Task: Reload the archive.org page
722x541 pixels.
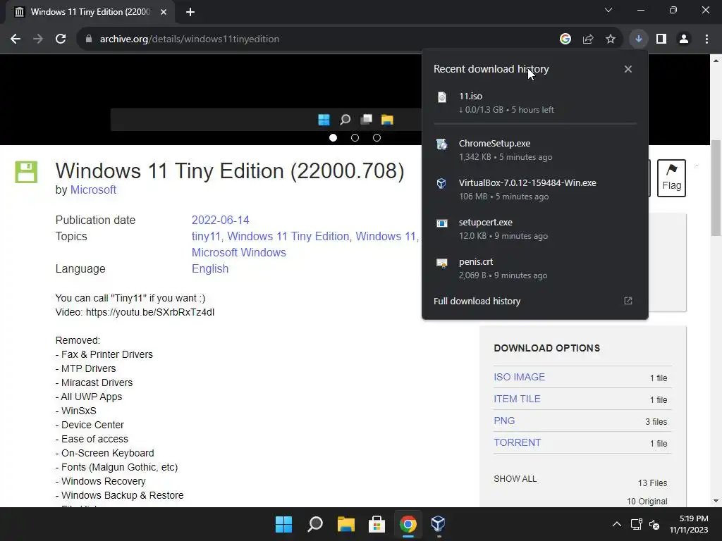Action: click(61, 39)
